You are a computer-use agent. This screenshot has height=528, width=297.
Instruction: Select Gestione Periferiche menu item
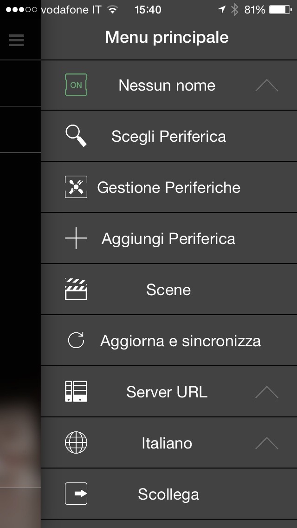(168, 187)
